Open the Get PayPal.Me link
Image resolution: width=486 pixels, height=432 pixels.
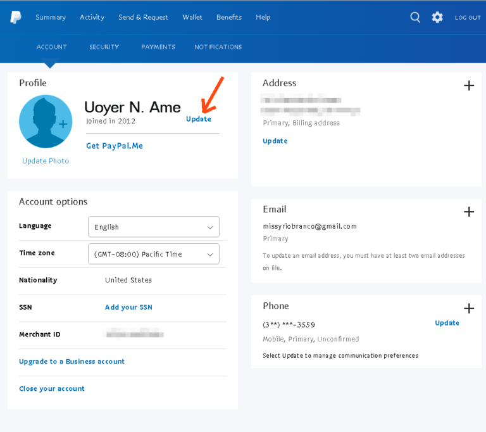[x=115, y=146]
